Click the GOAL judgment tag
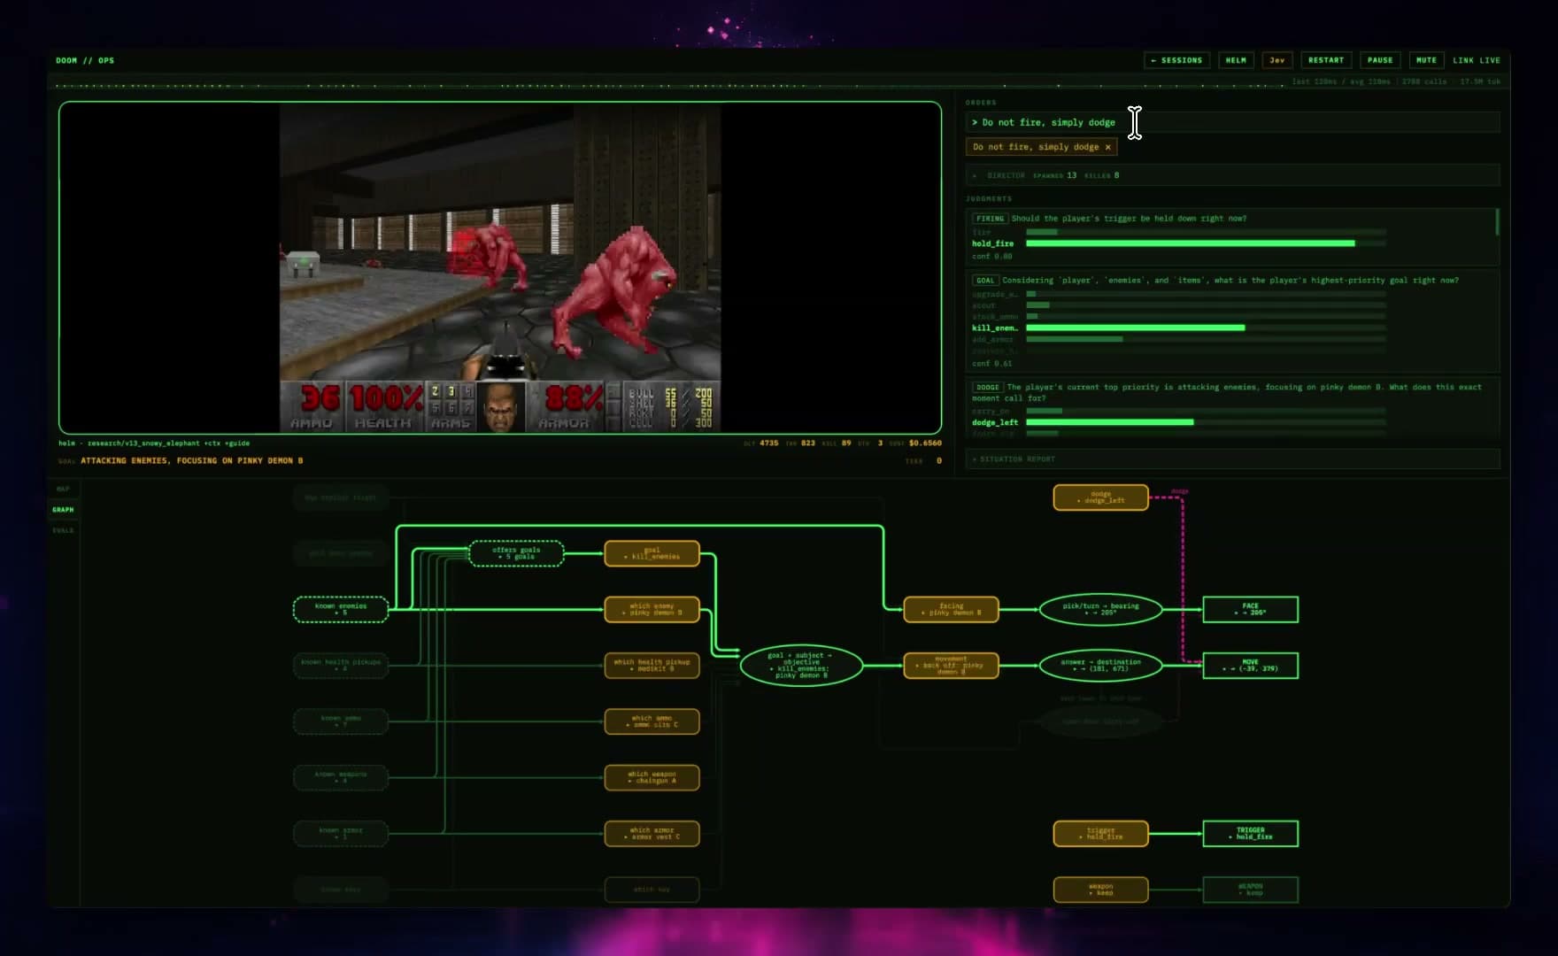Image resolution: width=1558 pixels, height=956 pixels. (985, 281)
